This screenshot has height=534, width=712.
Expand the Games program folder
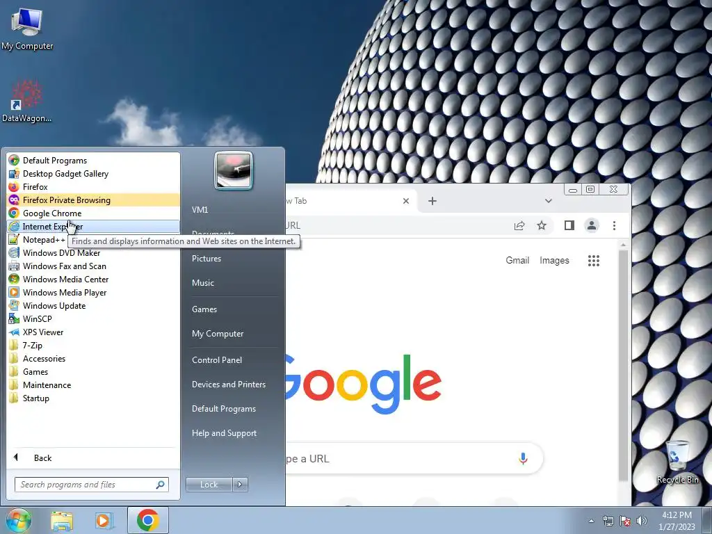(93, 371)
